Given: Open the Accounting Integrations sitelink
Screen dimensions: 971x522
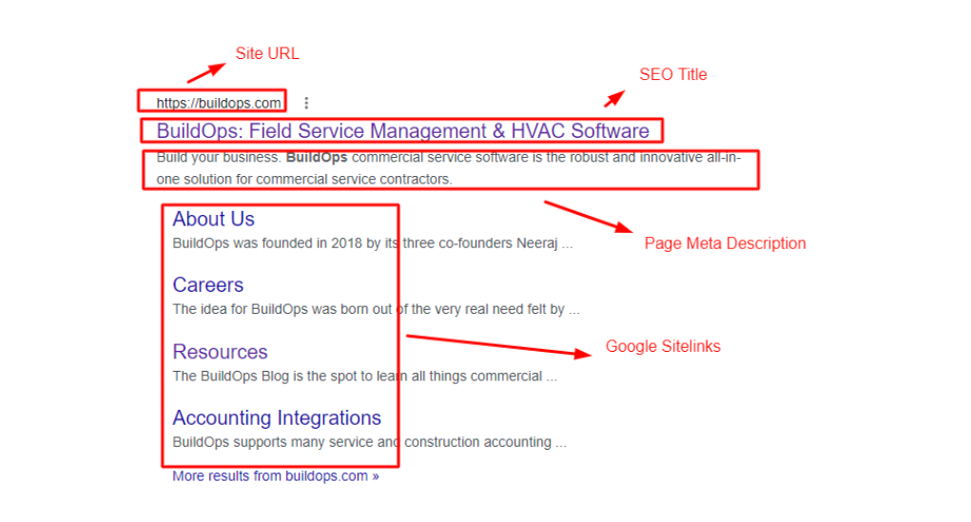Looking at the screenshot, I should (277, 418).
